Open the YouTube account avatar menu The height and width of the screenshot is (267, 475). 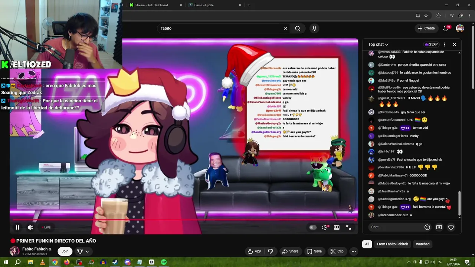click(460, 28)
